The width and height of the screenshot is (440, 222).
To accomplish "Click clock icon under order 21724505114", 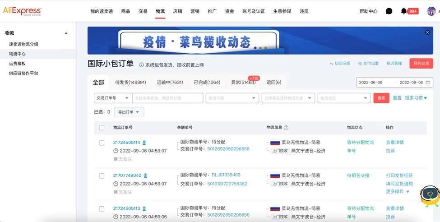I will coord(116,151).
